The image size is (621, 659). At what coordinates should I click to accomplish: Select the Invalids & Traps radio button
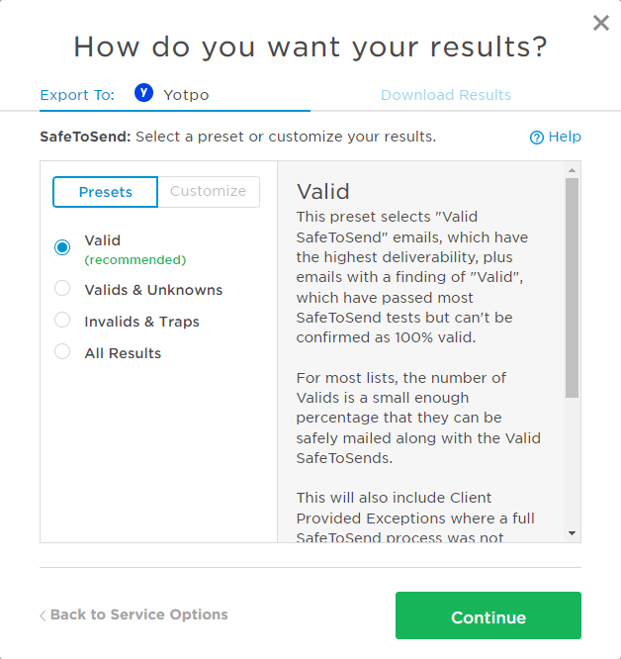point(62,321)
